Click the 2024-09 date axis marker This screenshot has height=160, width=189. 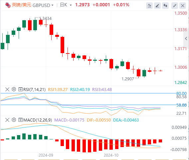pyautogui.click(x=46, y=155)
